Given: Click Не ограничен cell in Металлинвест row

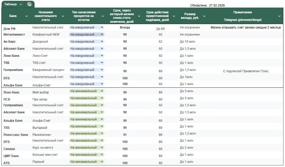Looking at the screenshot, I should click(x=190, y=35).
